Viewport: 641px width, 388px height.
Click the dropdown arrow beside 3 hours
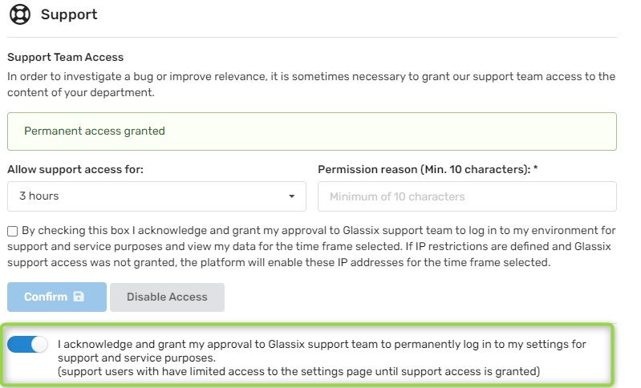click(x=291, y=196)
